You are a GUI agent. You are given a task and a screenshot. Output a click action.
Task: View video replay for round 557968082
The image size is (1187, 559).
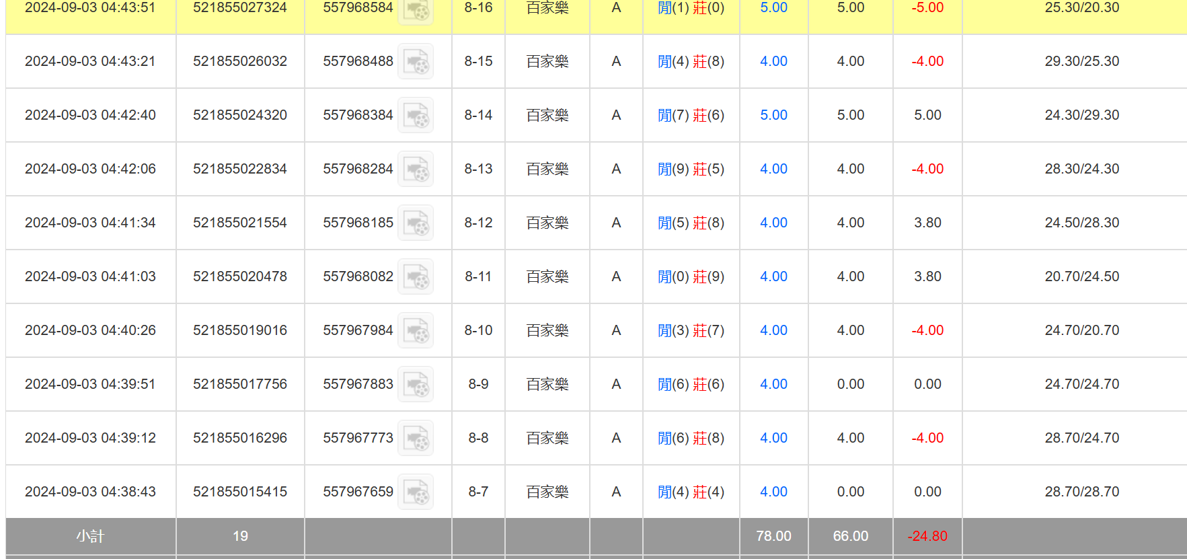point(415,276)
